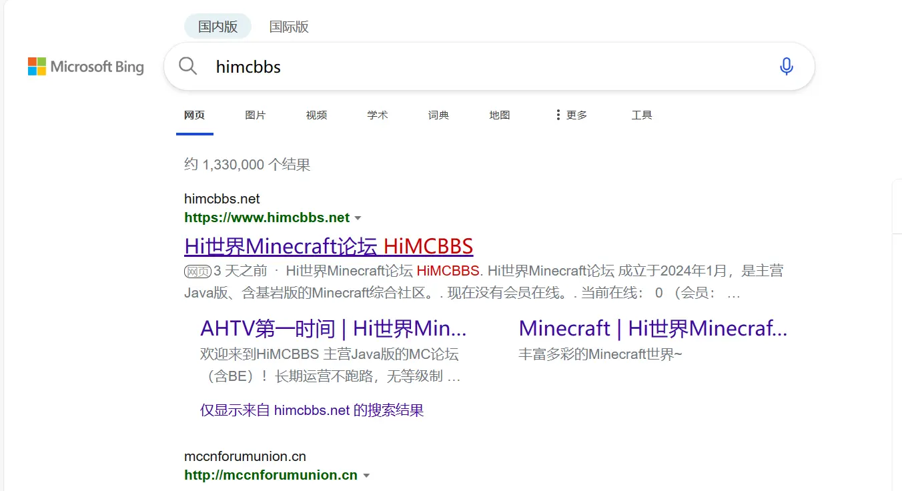This screenshot has width=902, height=491.
Task: Switch to 国际版 international version
Action: pyautogui.click(x=288, y=27)
